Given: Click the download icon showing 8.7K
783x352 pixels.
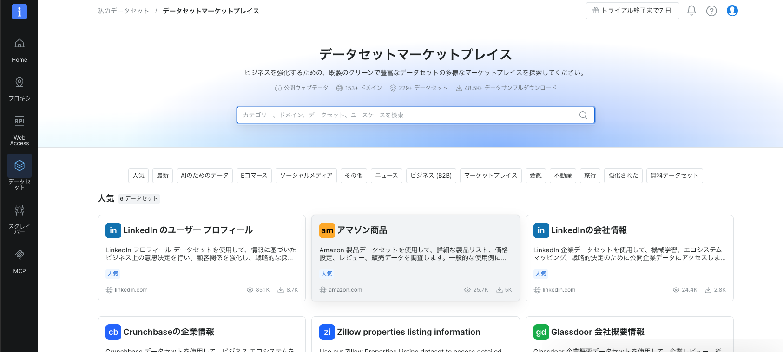Looking at the screenshot, I should (x=281, y=290).
